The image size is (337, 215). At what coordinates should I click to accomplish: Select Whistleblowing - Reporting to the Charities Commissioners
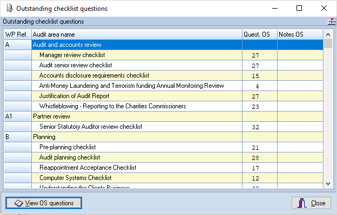coord(164,106)
